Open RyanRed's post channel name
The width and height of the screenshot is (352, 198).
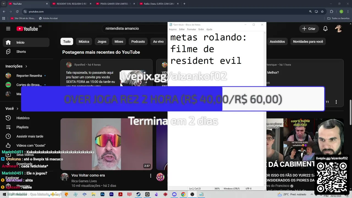pos(80,65)
